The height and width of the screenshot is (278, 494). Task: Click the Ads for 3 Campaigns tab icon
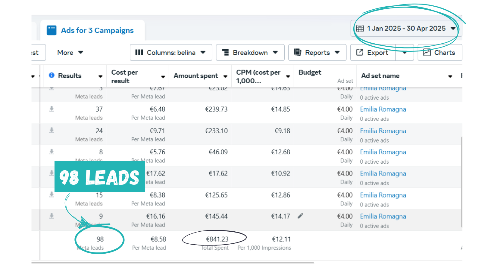tap(52, 30)
